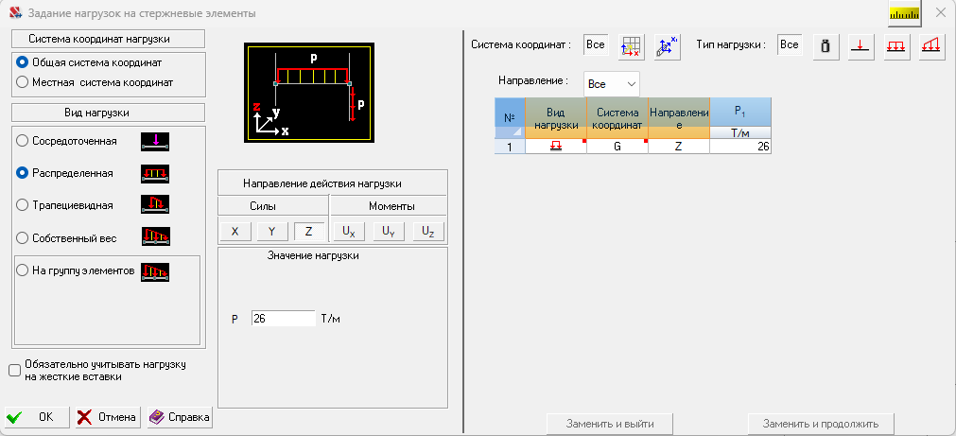The width and height of the screenshot is (956, 436).
Task: Click the concentrated load icon beside Сосредоточенная
Action: 155,142
